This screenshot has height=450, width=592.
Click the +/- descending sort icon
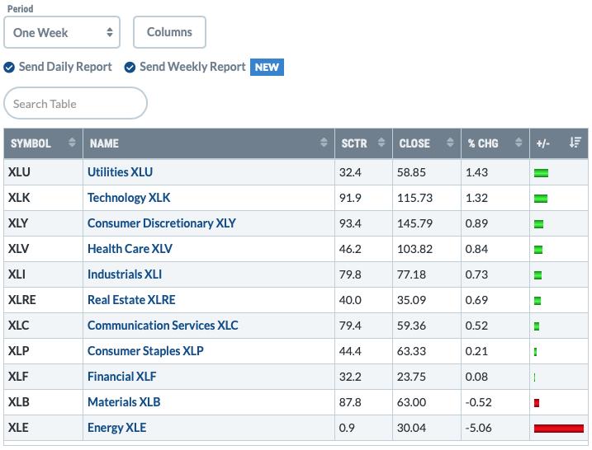click(575, 143)
